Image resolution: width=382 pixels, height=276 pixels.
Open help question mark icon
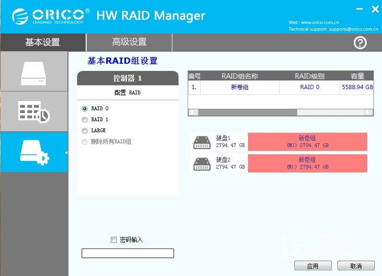click(x=360, y=43)
